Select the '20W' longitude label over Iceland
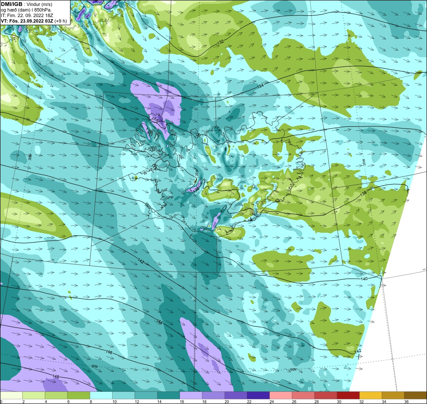The image size is (427, 404). [x=196, y=173]
